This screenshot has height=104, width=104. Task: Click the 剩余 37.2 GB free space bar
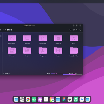tap(73, 75)
